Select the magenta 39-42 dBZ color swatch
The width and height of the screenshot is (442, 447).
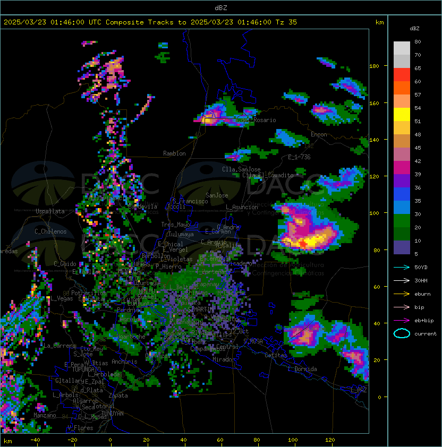[402, 168]
